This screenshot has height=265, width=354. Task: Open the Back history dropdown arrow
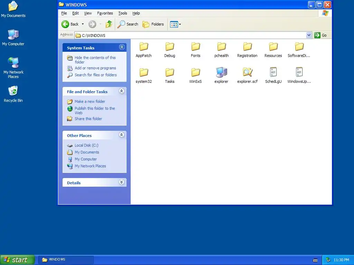coord(83,24)
